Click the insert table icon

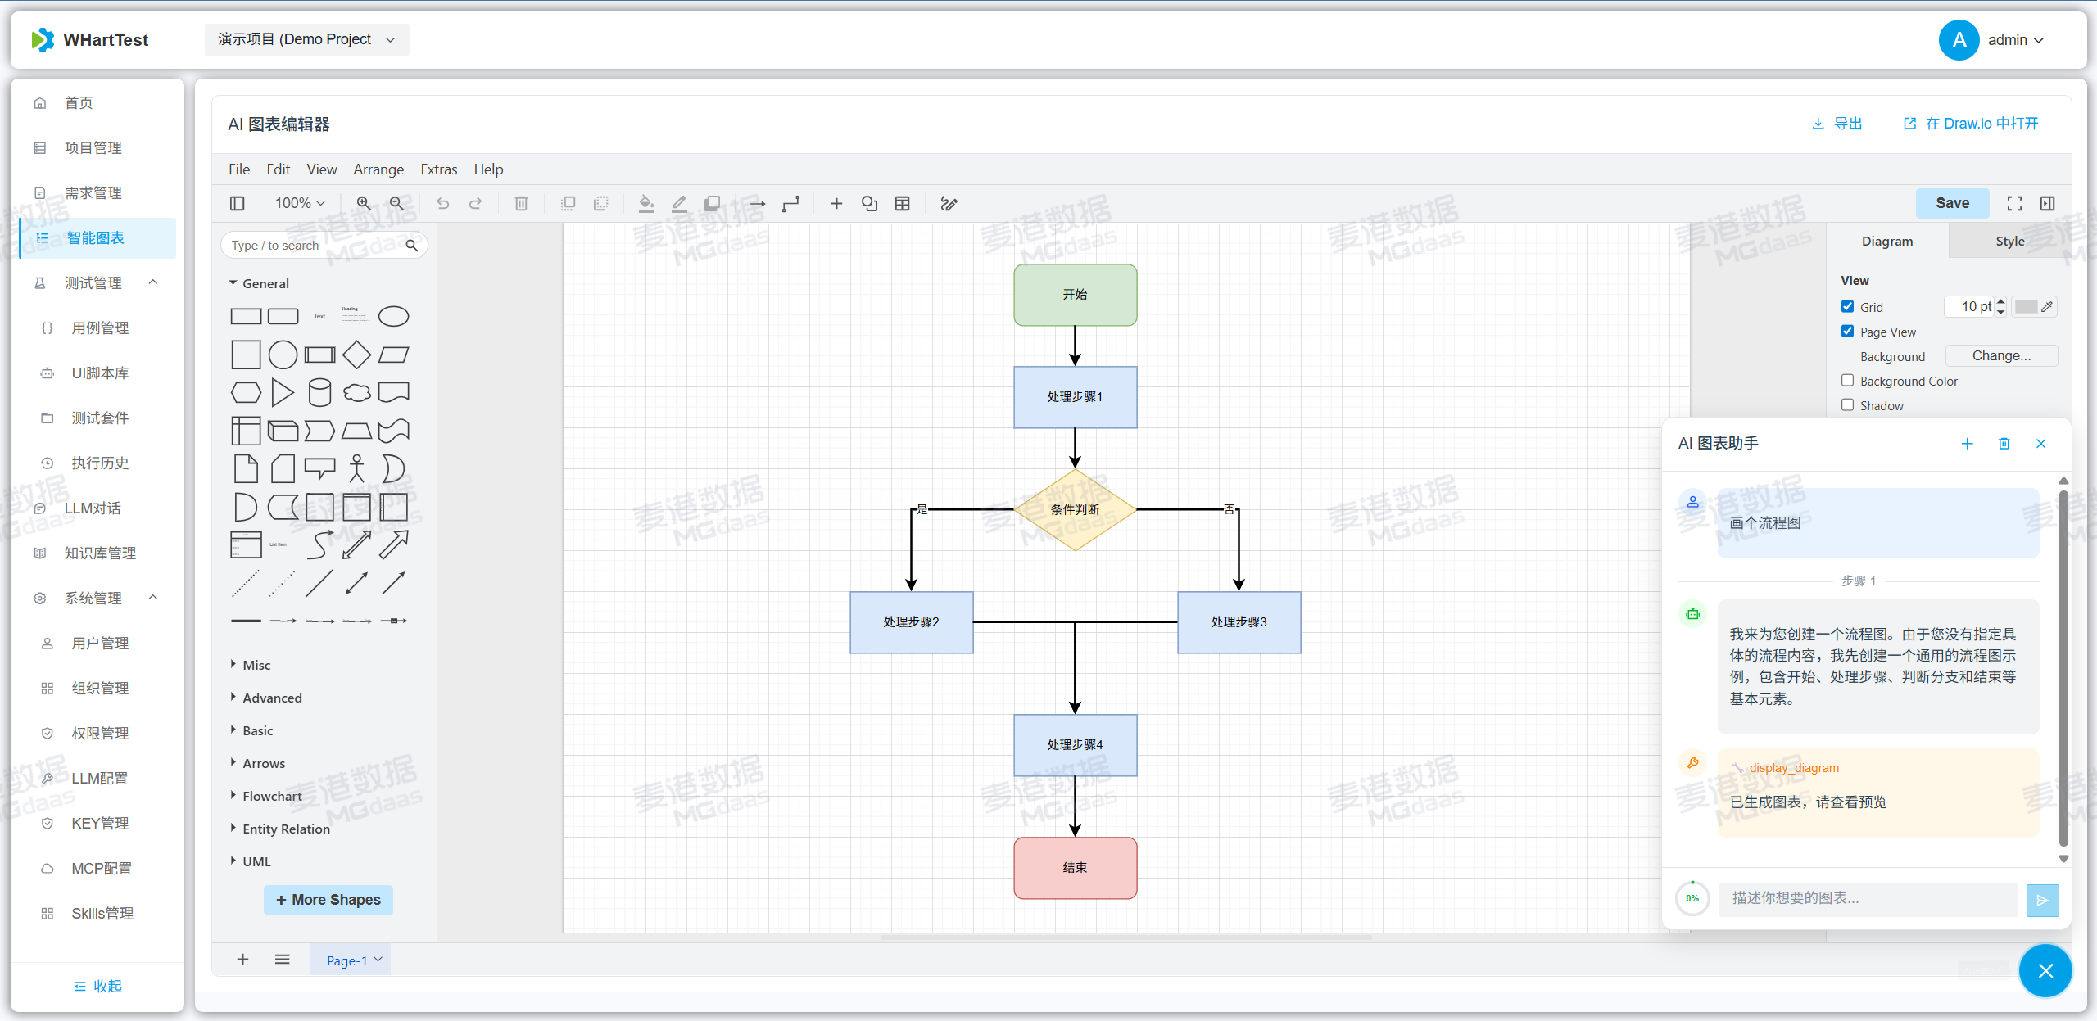click(x=902, y=203)
